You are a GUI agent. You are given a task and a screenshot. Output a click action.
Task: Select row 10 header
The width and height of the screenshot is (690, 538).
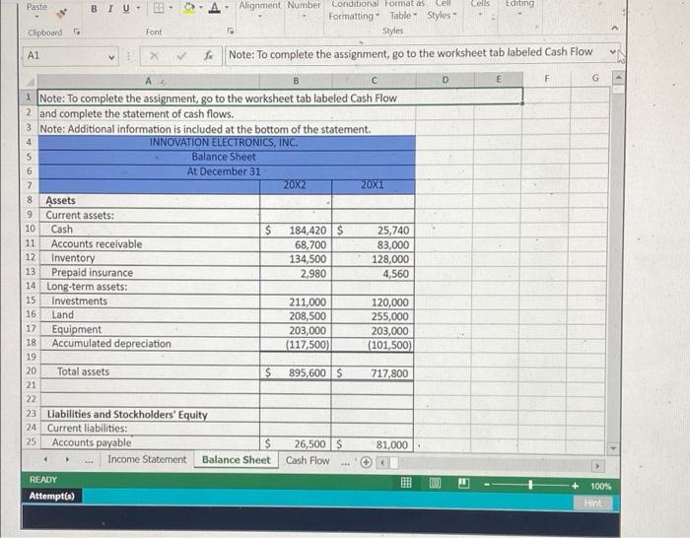(30, 229)
